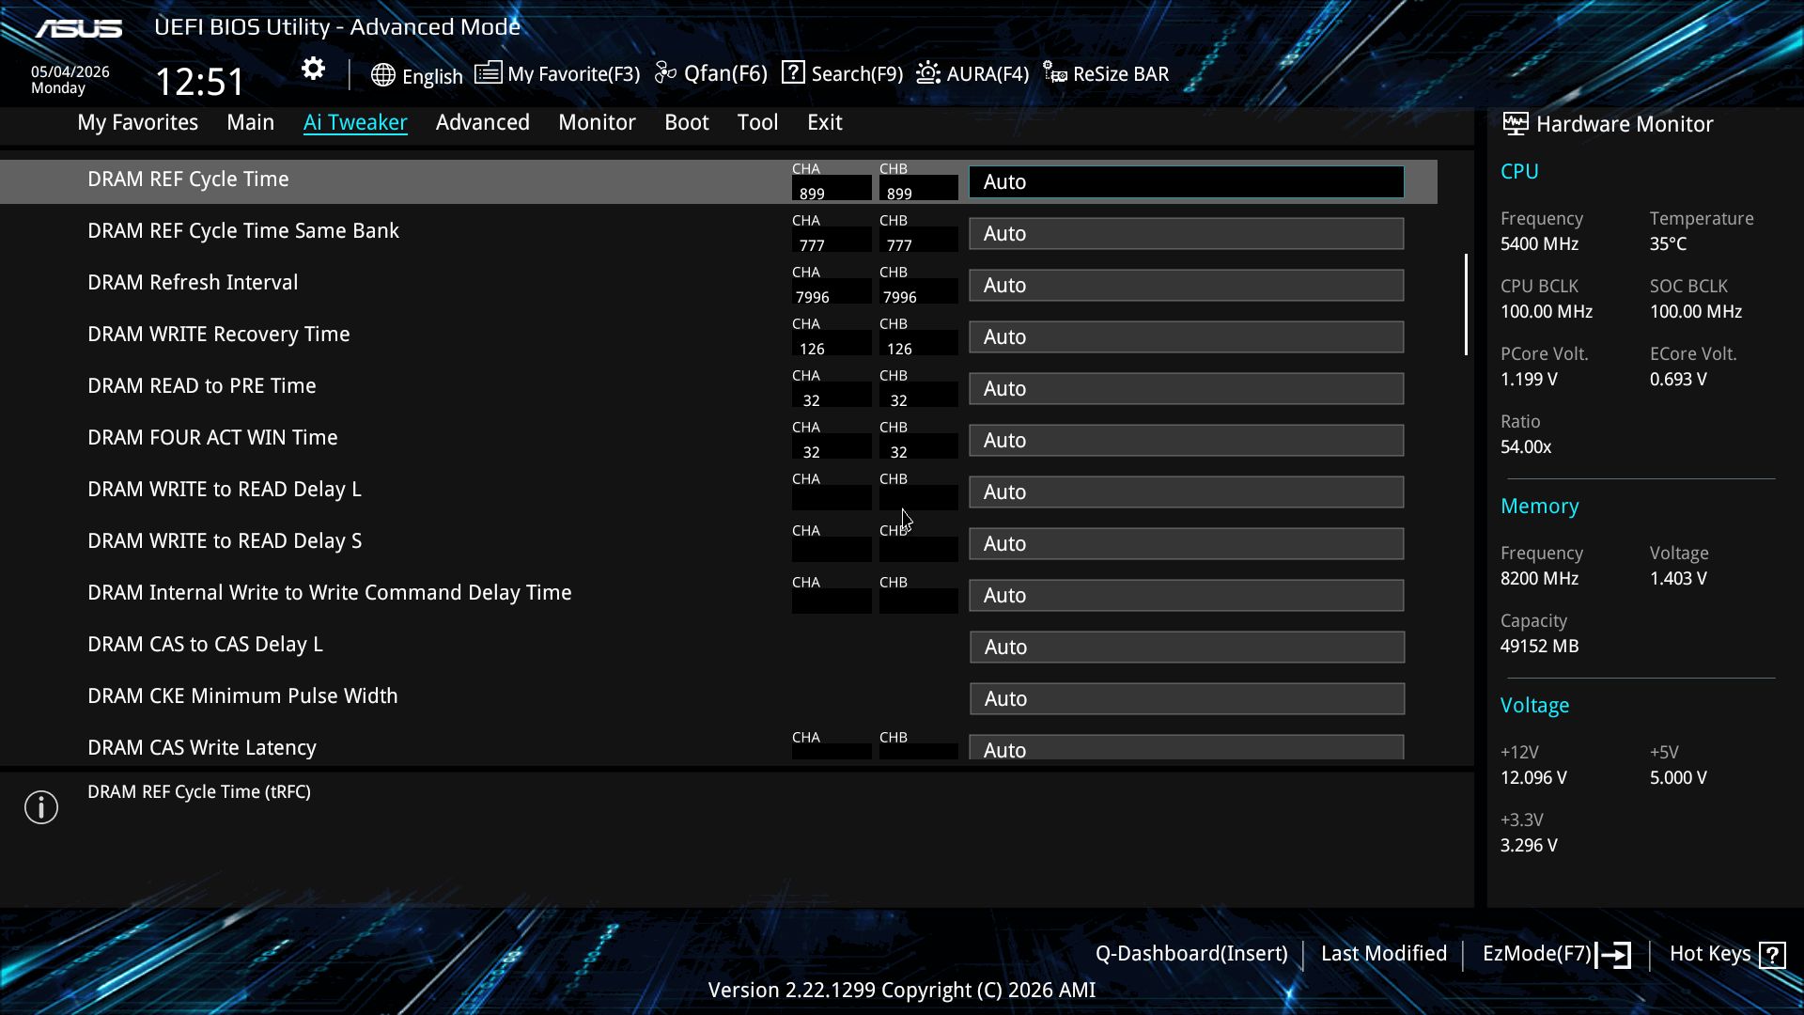This screenshot has height=1015, width=1804.
Task: Edit DRAM FOUR ACT WIN Time field
Action: click(x=1187, y=440)
